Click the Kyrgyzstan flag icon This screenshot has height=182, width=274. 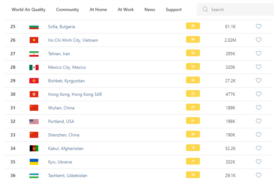pos(34,81)
